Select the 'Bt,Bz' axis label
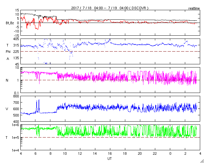204x163 pixels. tap(10, 24)
